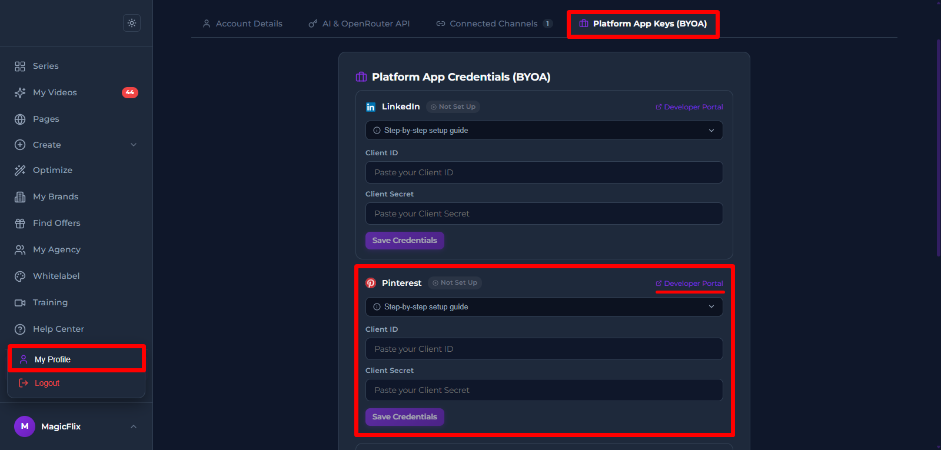Screen dimensions: 941x450
Task: Select Platform App Keys (BYOA) tab
Action: click(x=643, y=24)
